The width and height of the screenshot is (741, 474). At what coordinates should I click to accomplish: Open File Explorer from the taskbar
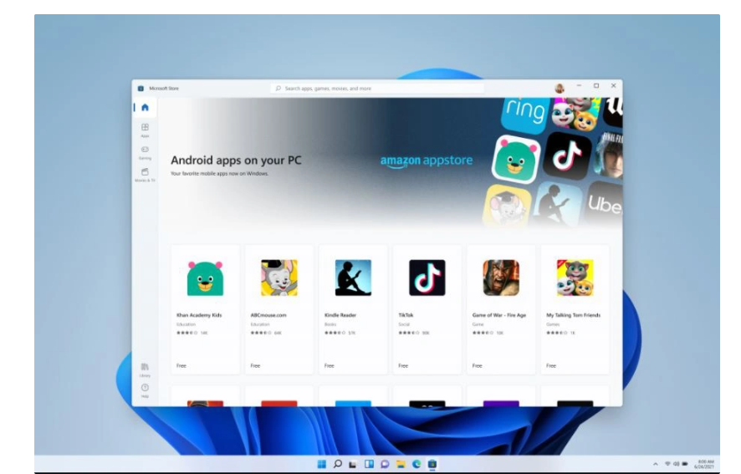coord(401,464)
